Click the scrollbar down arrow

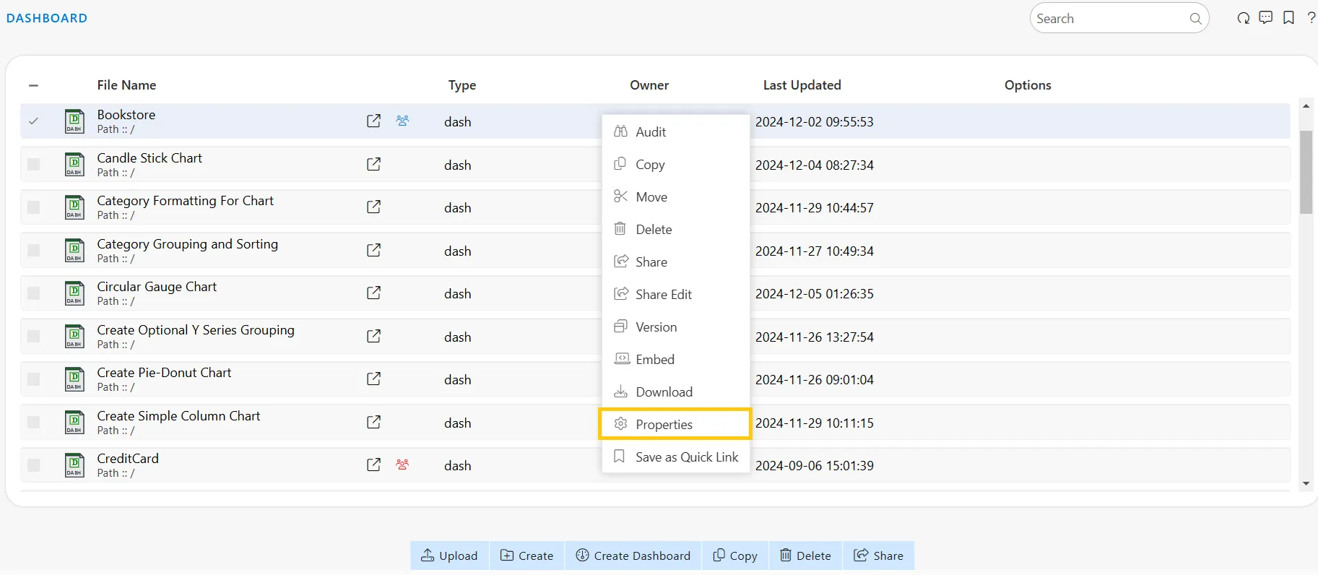coord(1306,484)
